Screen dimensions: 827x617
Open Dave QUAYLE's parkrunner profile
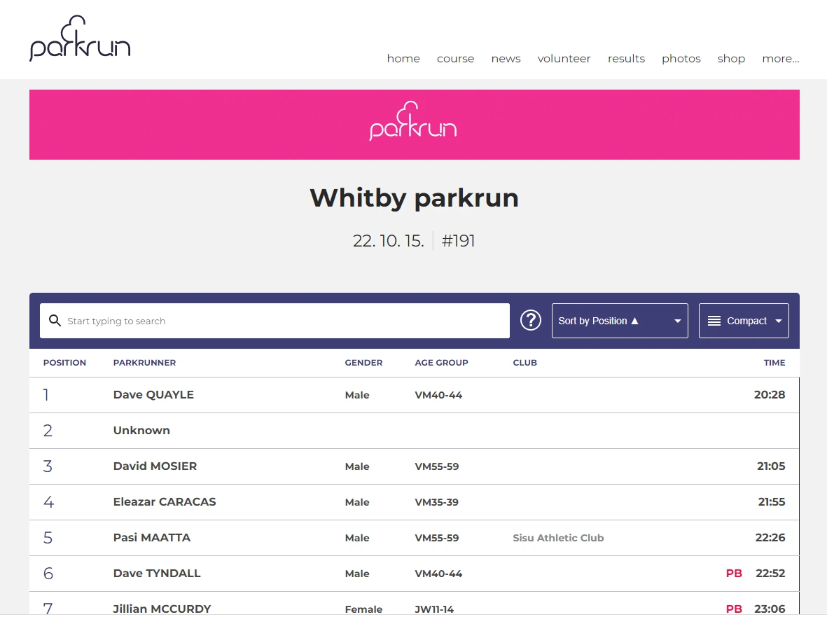click(153, 394)
